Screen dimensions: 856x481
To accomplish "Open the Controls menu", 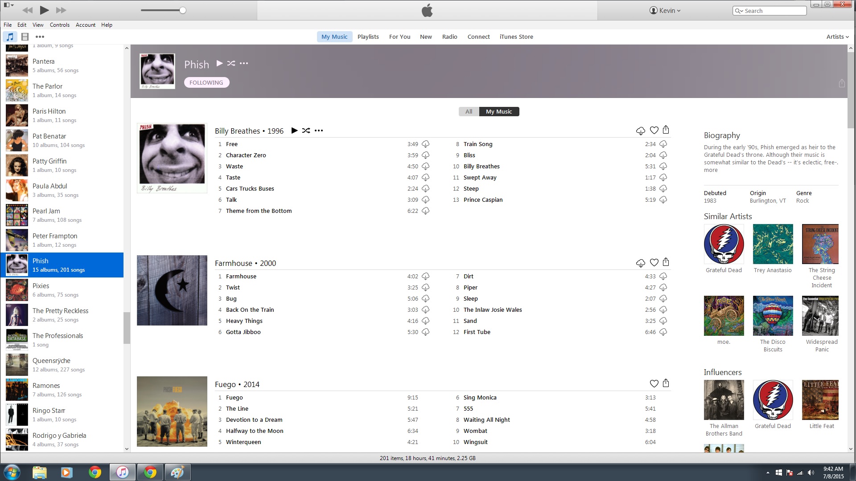I will click(x=59, y=25).
